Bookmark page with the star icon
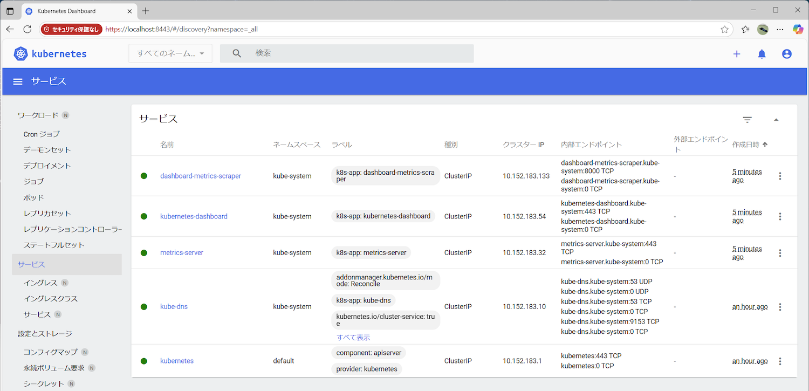The height and width of the screenshot is (391, 809). pos(724,29)
